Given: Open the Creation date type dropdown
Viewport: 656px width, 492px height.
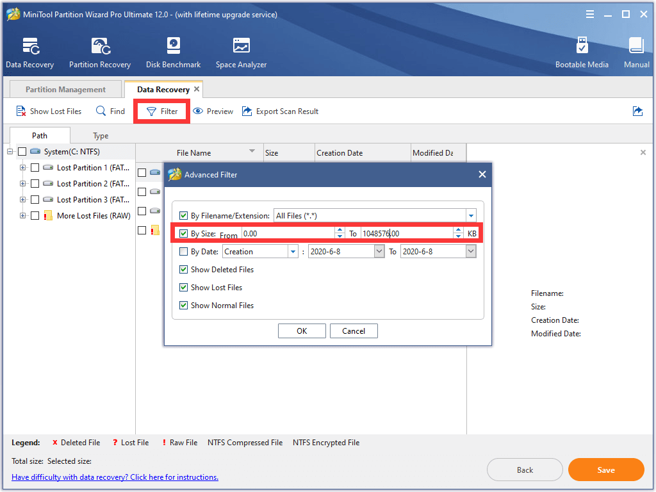Looking at the screenshot, I should (x=293, y=251).
